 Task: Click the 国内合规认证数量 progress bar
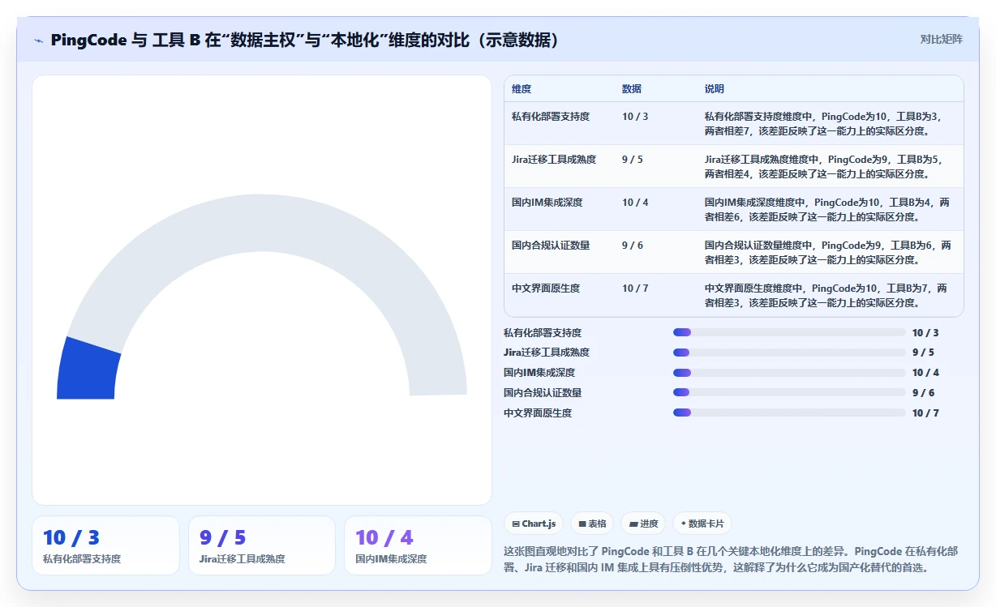tap(789, 393)
